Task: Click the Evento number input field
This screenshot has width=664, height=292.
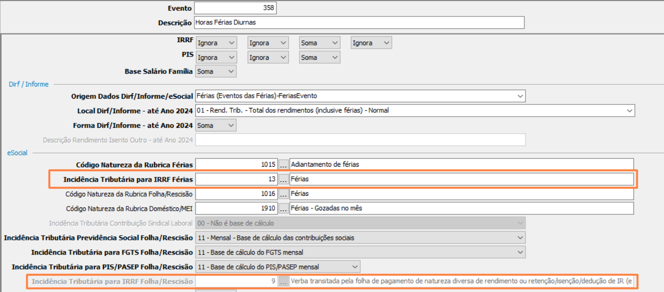Action: 235,8
